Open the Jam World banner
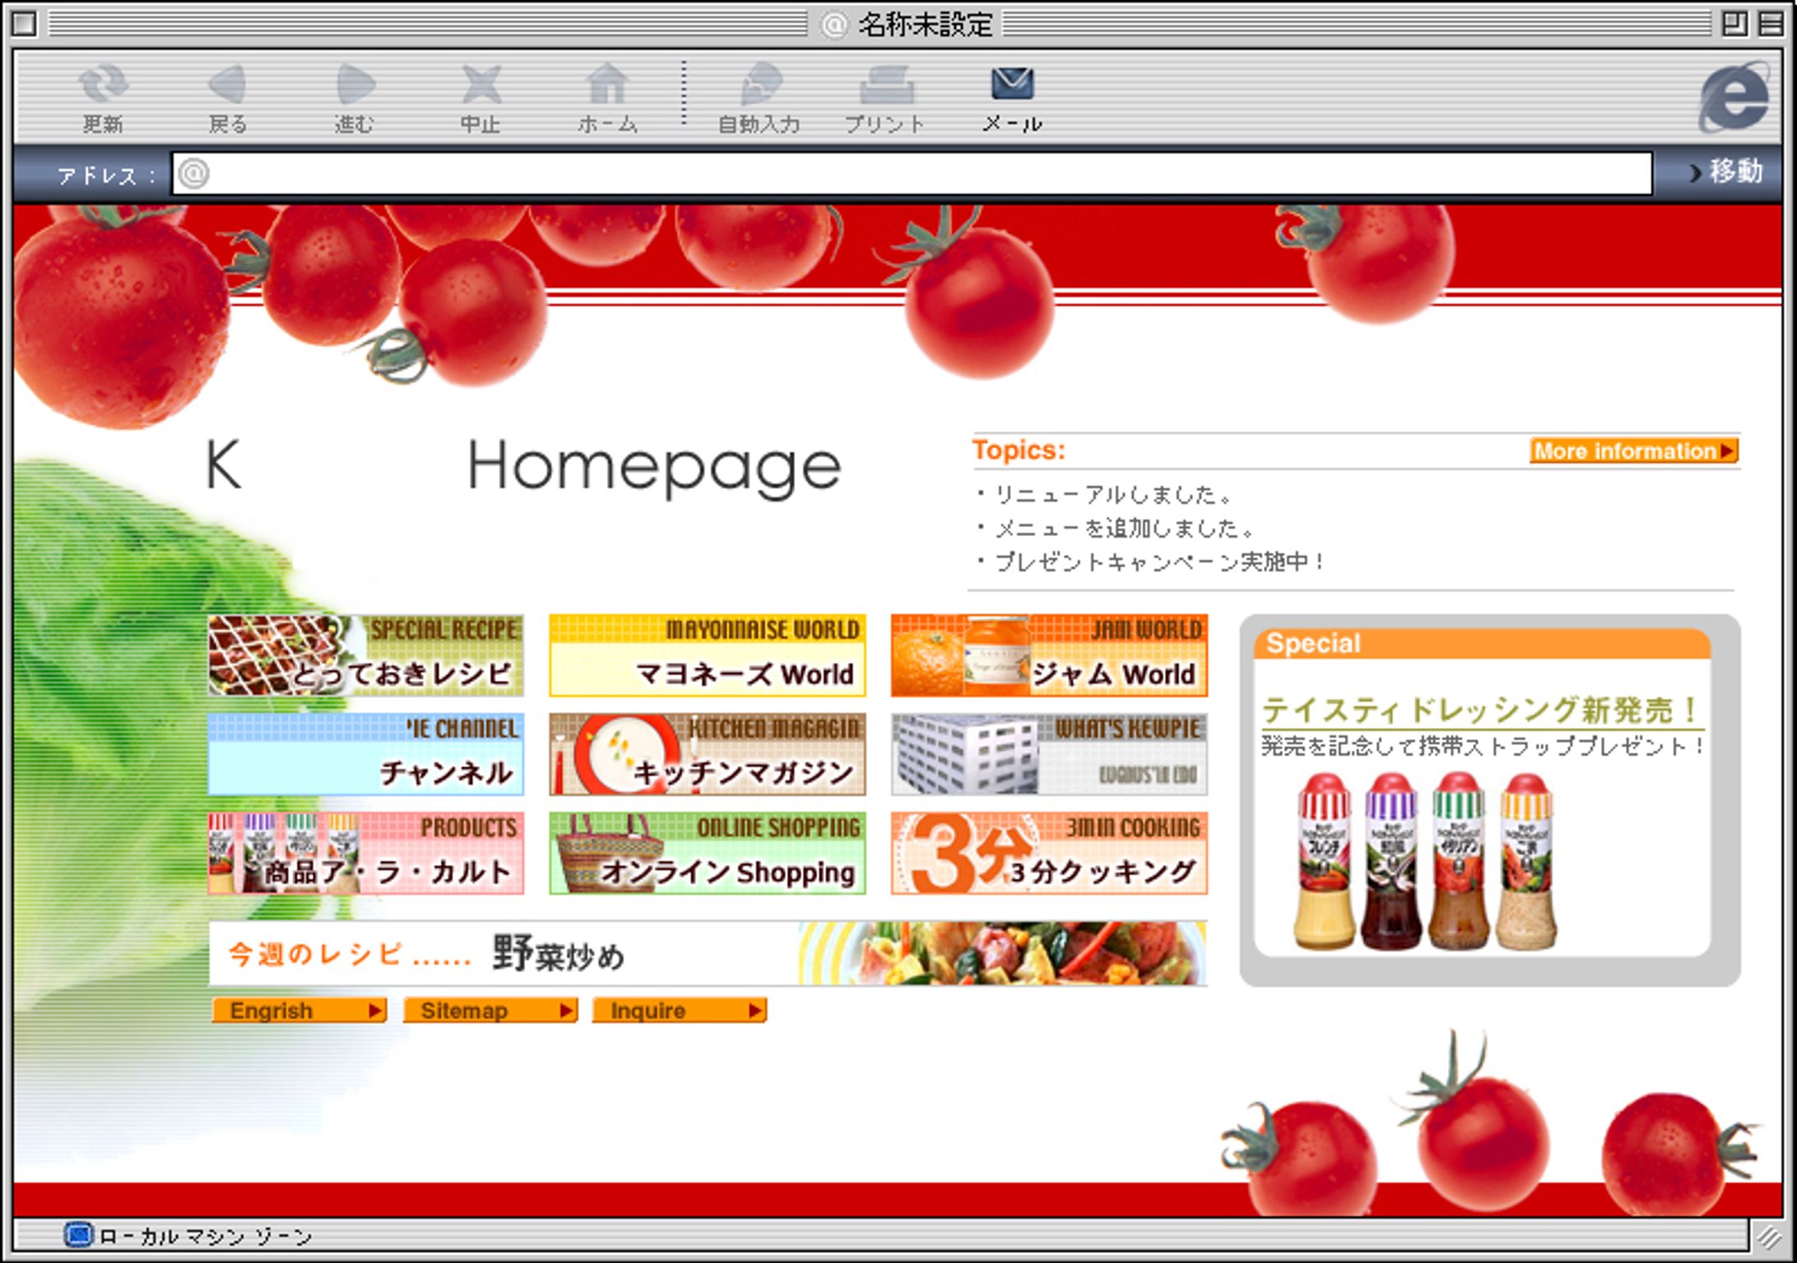1797x1263 pixels. 1049,655
